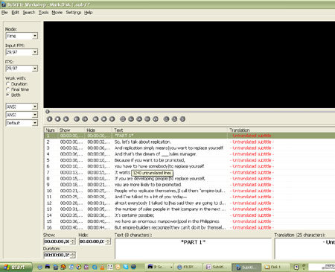Click Untranslated subtitle cell in row 2
This screenshot has width=335, height=272.
pos(252,142)
